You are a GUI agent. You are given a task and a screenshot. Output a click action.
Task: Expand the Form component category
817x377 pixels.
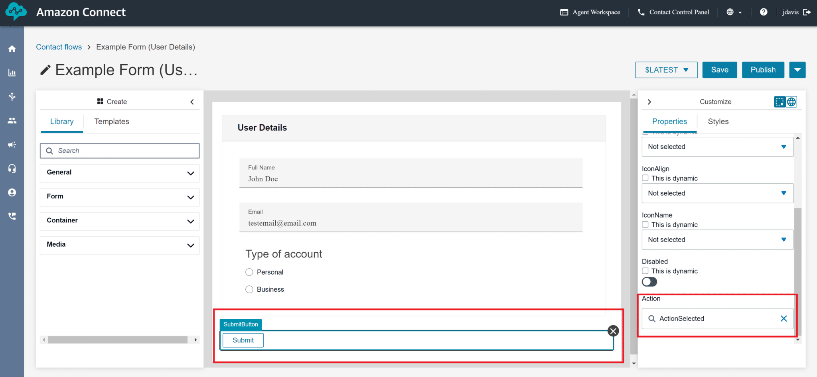tap(119, 197)
